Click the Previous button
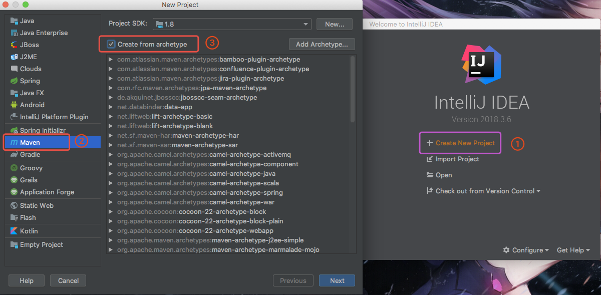Image resolution: width=601 pixels, height=295 pixels. tap(293, 280)
